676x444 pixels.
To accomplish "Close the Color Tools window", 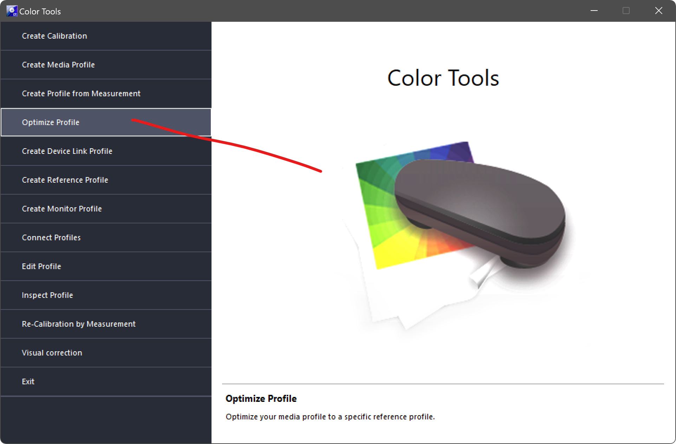I will 659,11.
